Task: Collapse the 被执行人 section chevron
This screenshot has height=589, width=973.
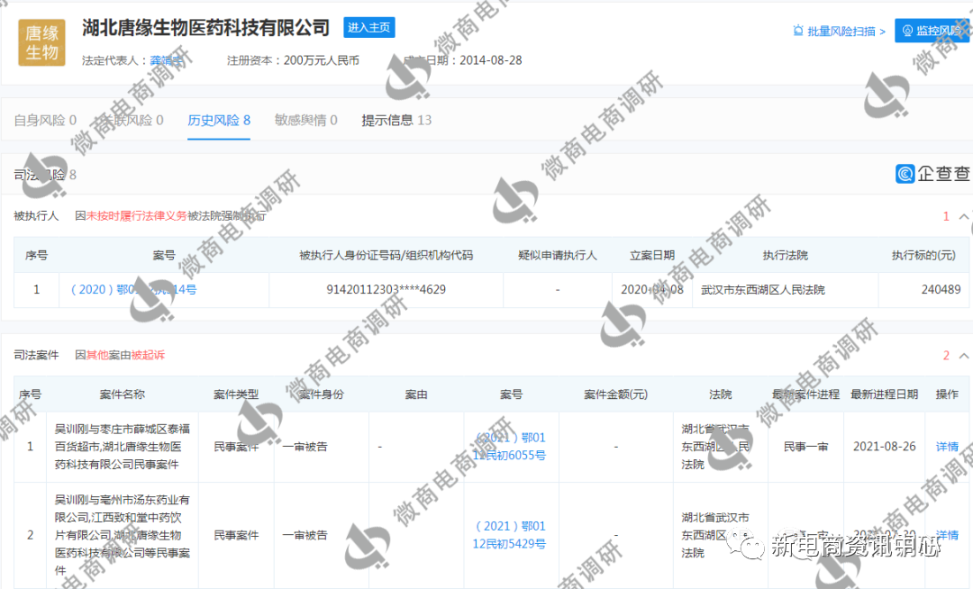Action: [x=964, y=216]
